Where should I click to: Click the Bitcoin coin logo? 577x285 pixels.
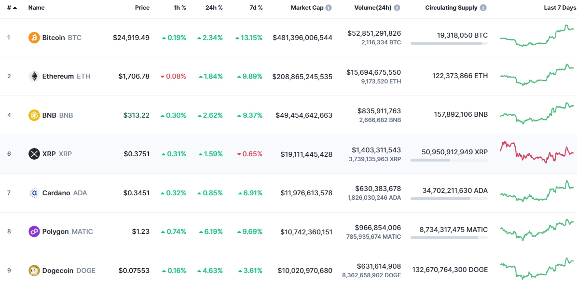[34, 38]
